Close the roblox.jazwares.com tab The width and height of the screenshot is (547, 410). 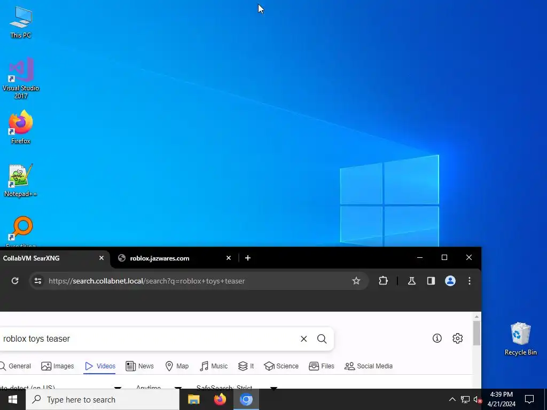coord(229,258)
